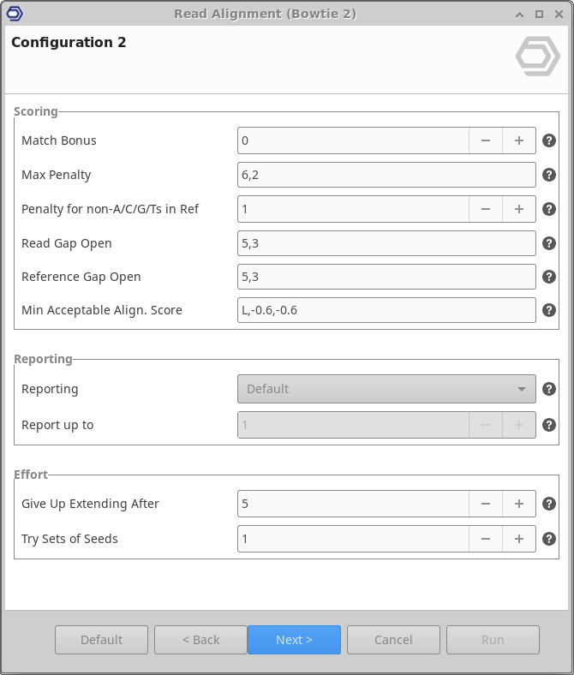Open help for Reporting dropdown
The width and height of the screenshot is (574, 675).
click(549, 389)
